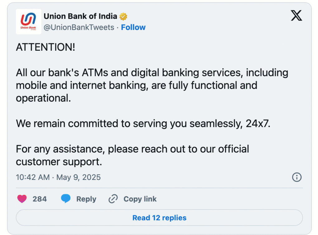The image size is (318, 235).
Task: Click the X logo in the tweet corner
Action: click(296, 16)
